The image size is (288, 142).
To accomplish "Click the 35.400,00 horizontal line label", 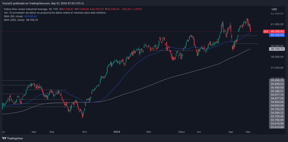I will (277, 87).
